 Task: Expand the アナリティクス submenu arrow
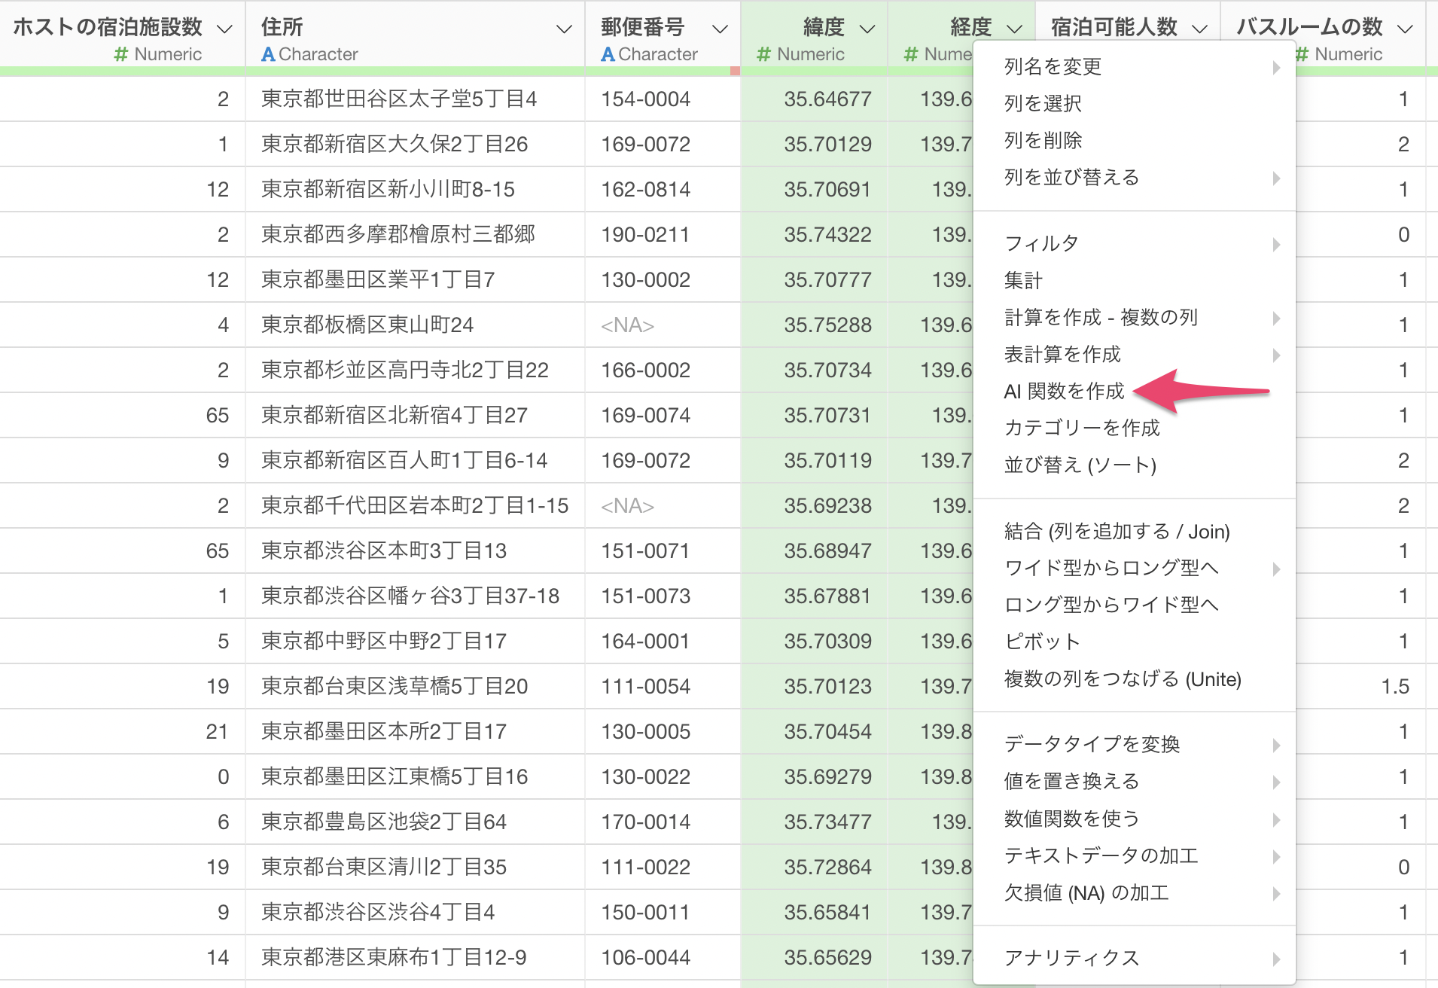point(1276,959)
